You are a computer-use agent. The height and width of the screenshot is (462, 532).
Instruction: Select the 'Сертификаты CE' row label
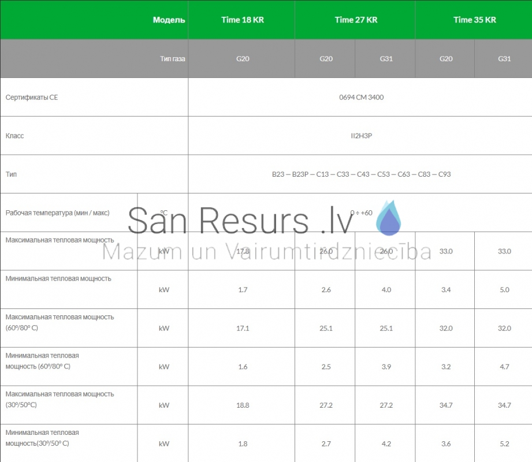tap(32, 98)
